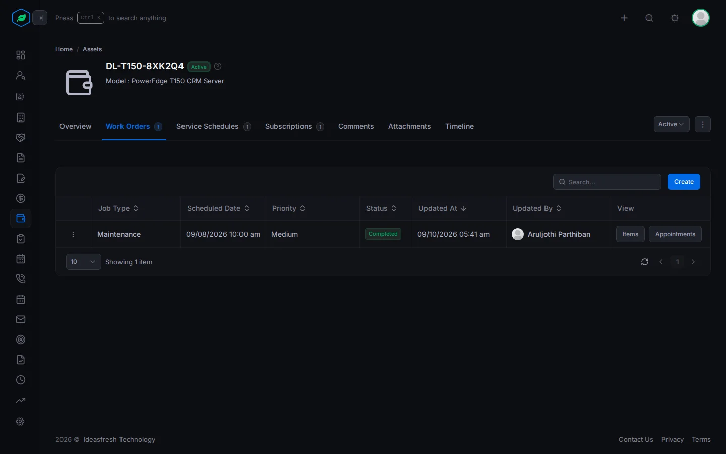Open the dashboard grid icon in sidebar
The image size is (726, 454).
click(x=21, y=55)
